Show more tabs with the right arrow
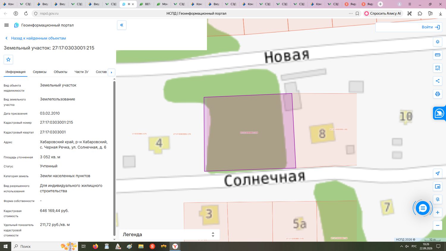This screenshot has width=446, height=251. [111, 72]
